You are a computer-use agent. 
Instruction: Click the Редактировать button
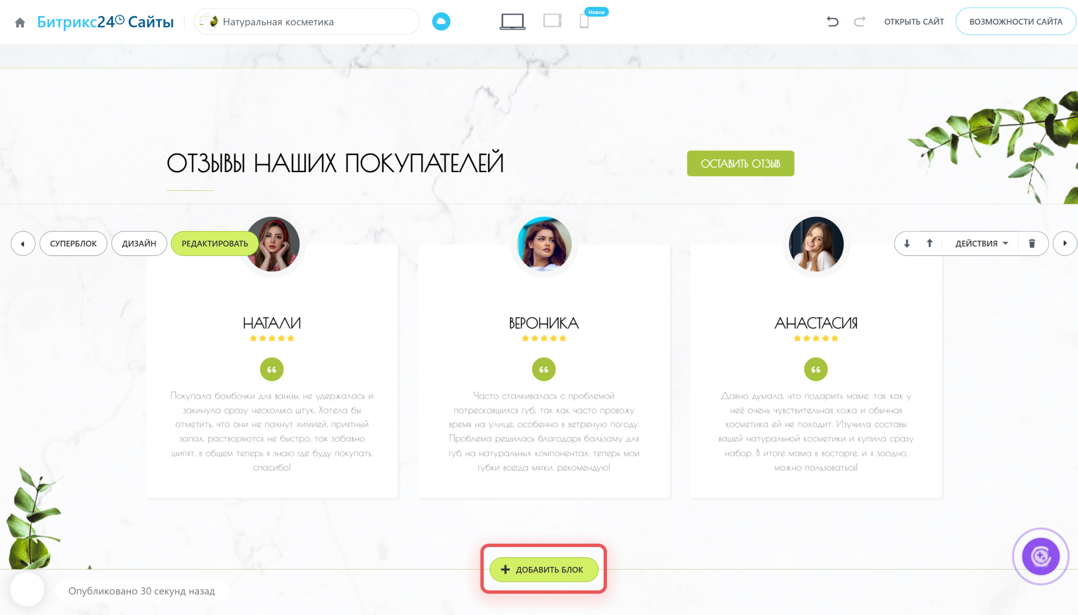pos(215,244)
